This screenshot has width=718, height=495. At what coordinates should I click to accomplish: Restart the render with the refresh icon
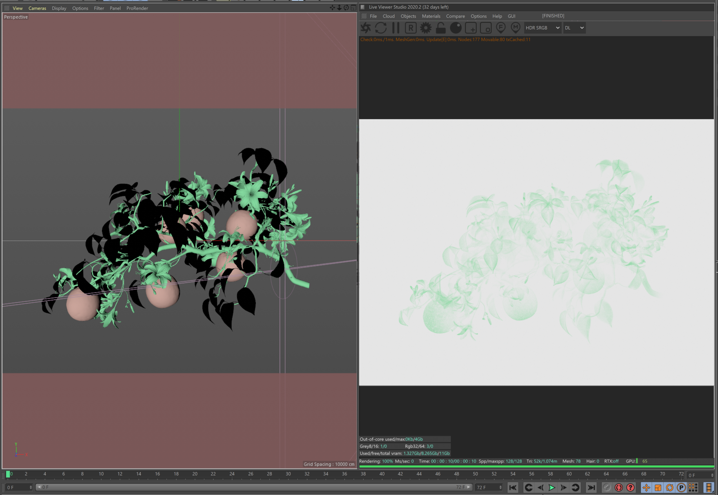point(381,28)
